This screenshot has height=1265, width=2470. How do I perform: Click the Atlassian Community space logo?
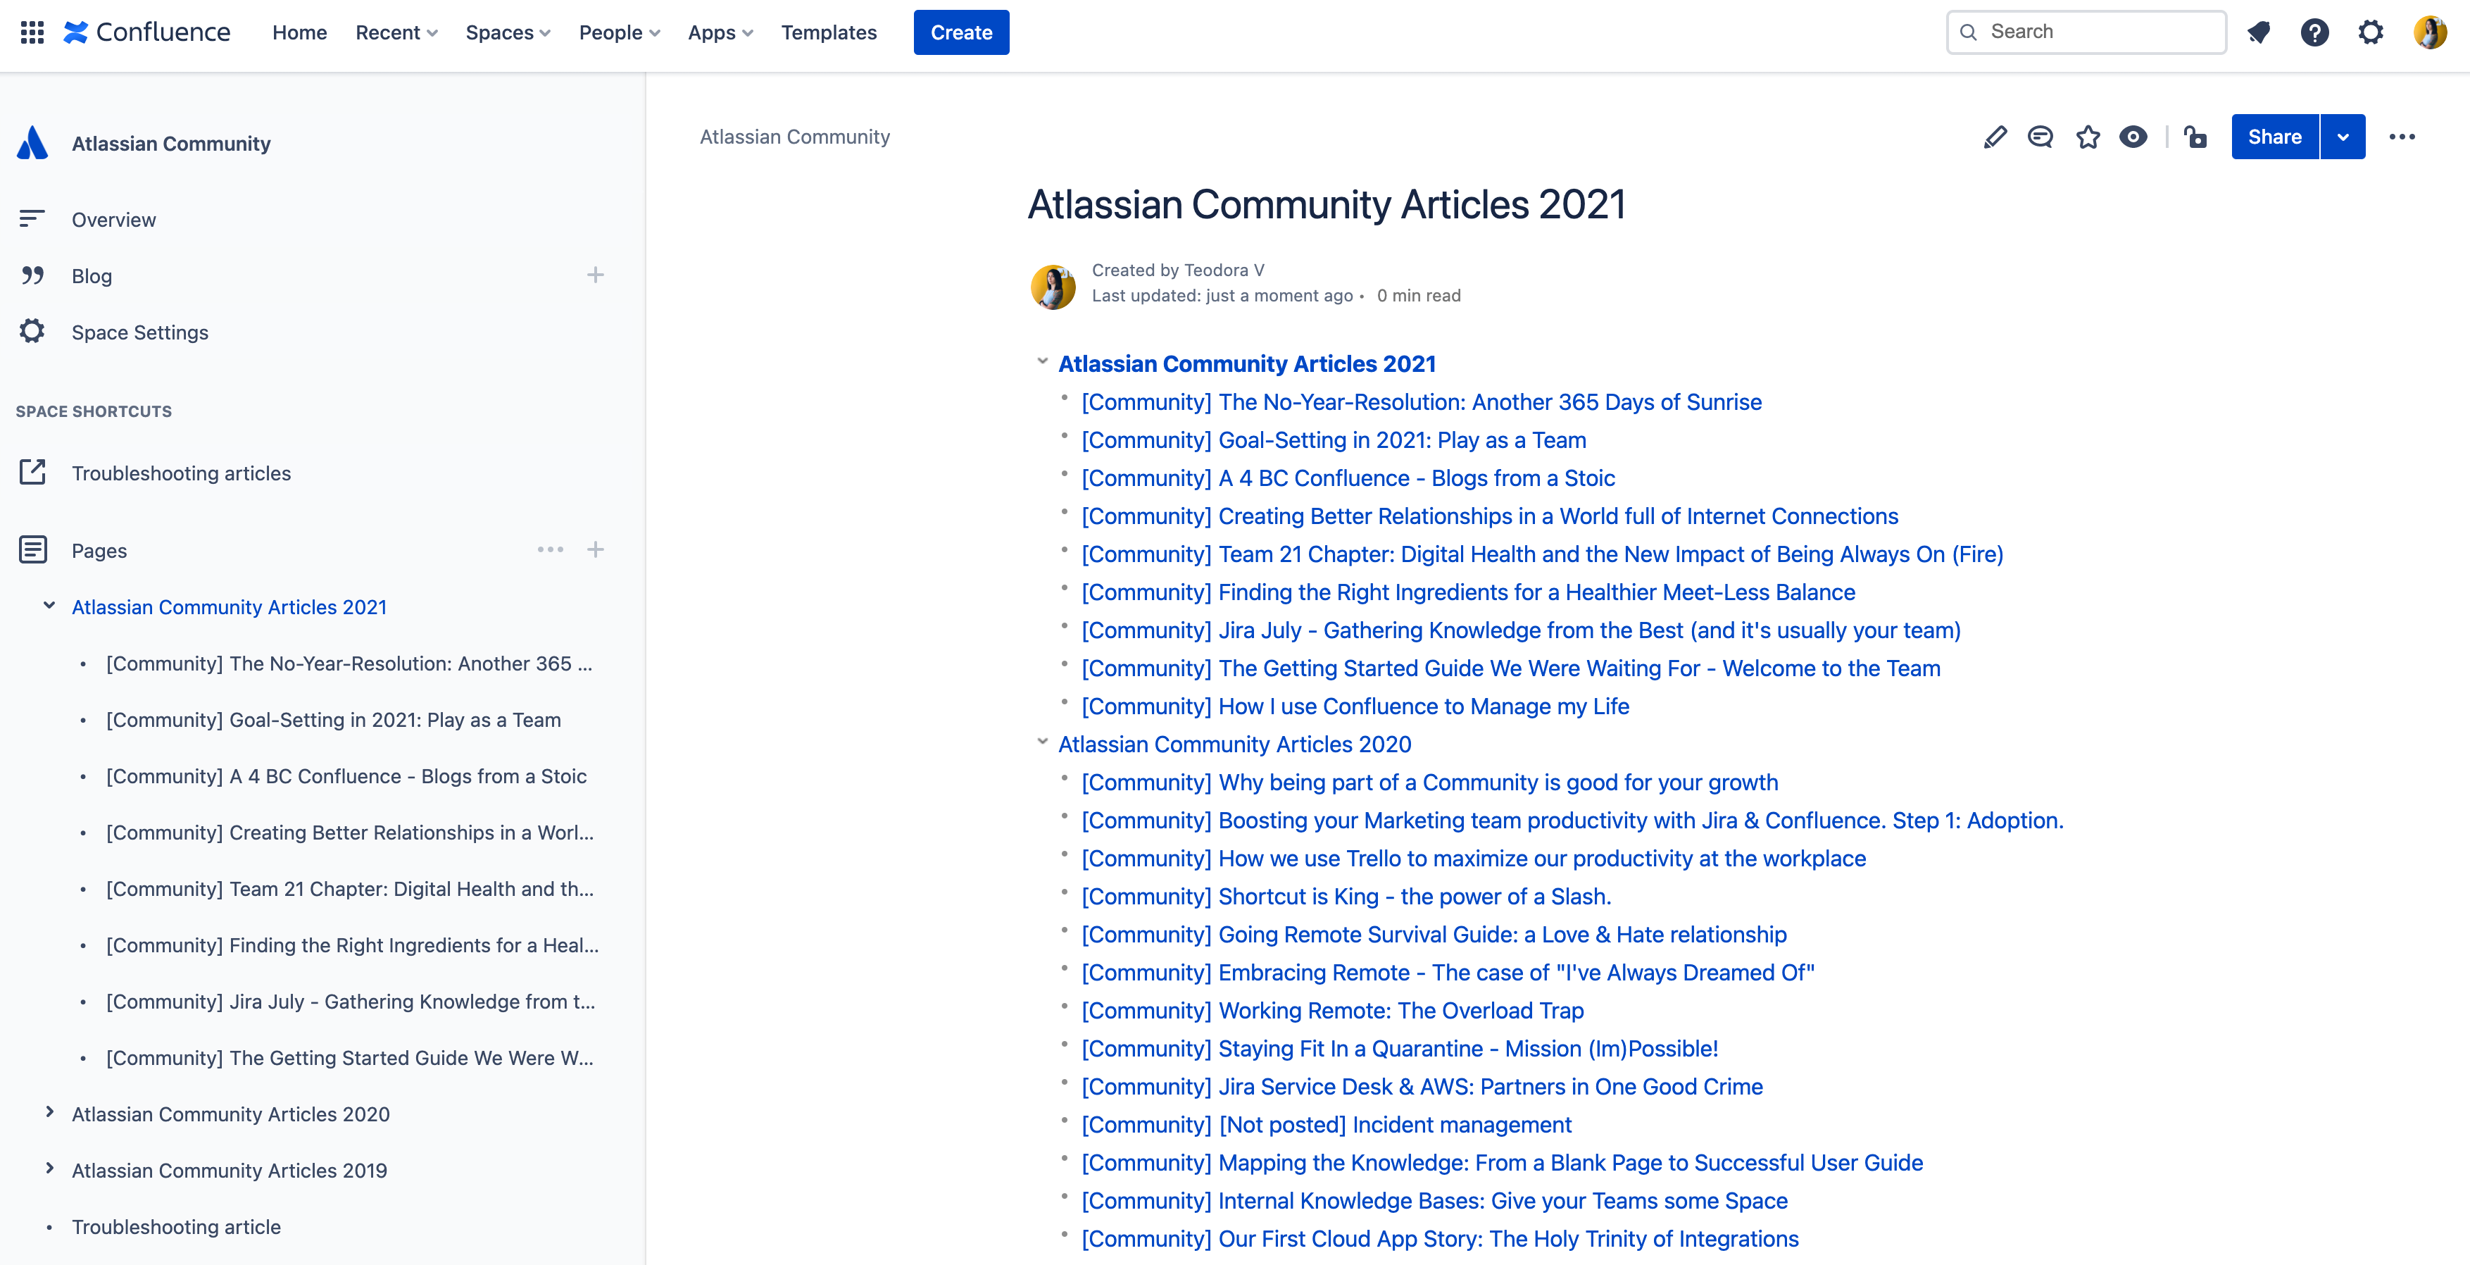coord(32,143)
